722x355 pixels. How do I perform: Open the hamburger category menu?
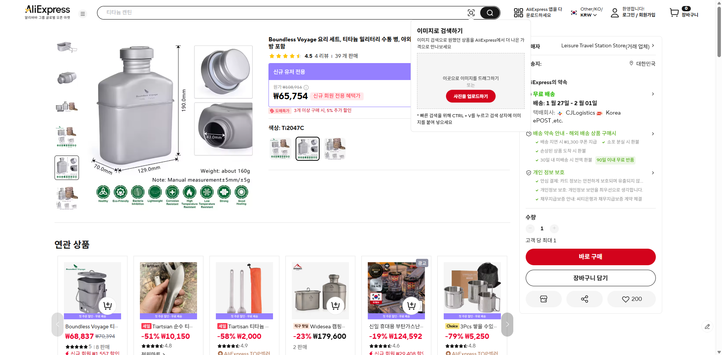[x=83, y=14]
